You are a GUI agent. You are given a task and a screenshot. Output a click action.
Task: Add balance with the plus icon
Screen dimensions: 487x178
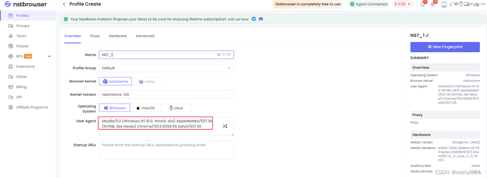click(409, 4)
